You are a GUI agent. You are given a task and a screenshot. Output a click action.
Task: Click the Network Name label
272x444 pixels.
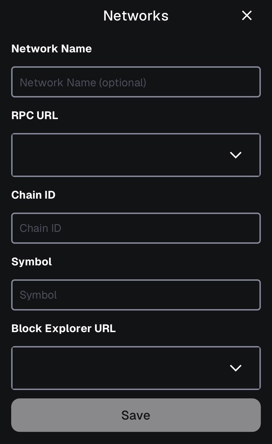[x=52, y=49]
